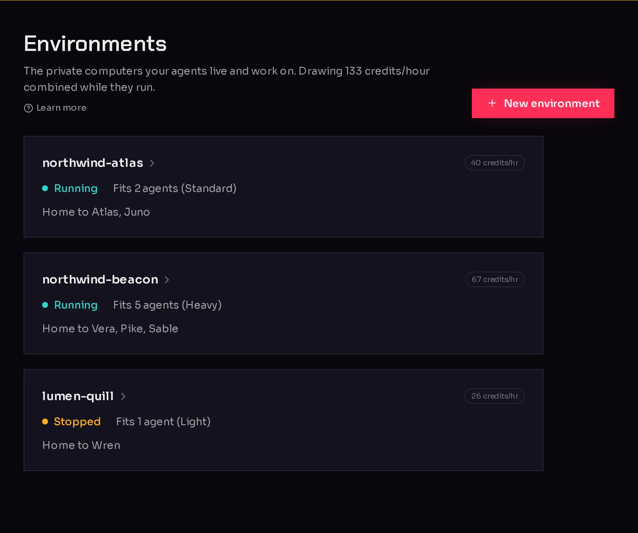This screenshot has width=638, height=533.
Task: Click 'Home to Wren' text
Action: coord(81,445)
